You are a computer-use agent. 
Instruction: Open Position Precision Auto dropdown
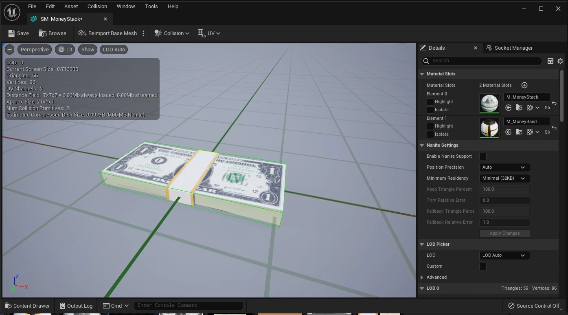click(504, 167)
